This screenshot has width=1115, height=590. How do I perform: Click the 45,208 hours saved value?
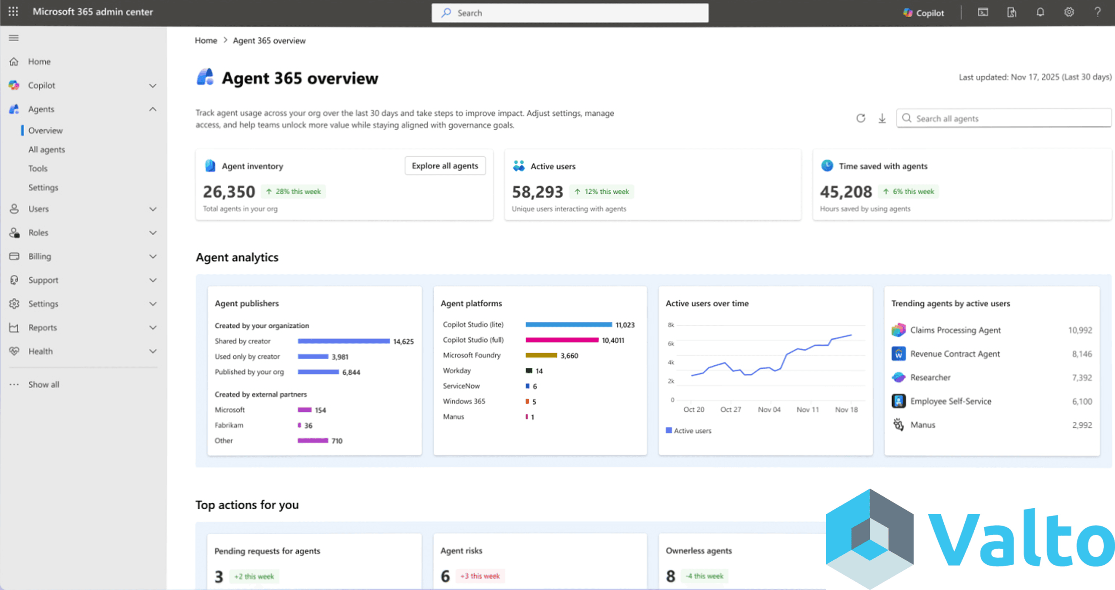(x=846, y=192)
